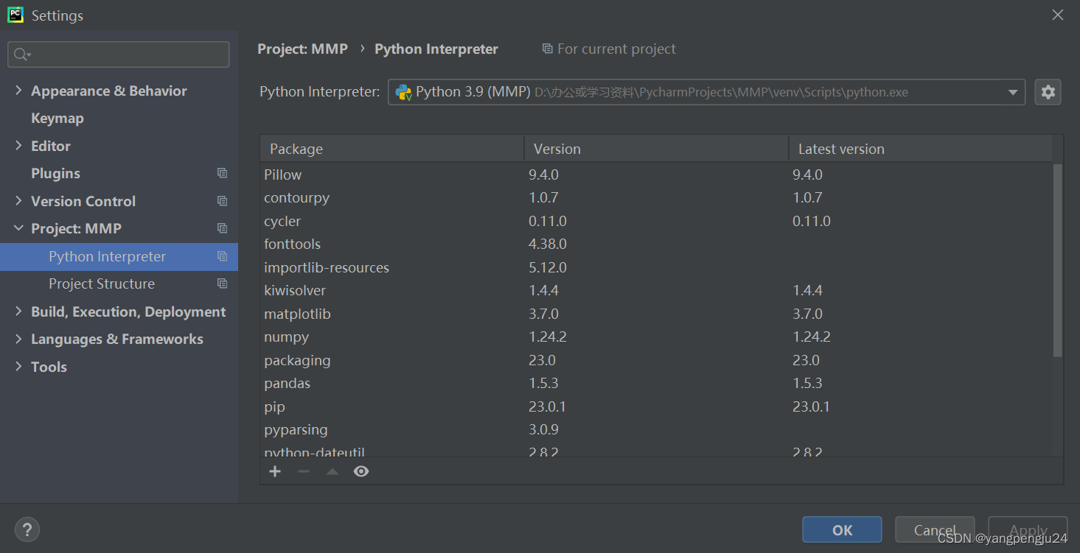
Task: Click the Cancel button
Action: (x=935, y=529)
